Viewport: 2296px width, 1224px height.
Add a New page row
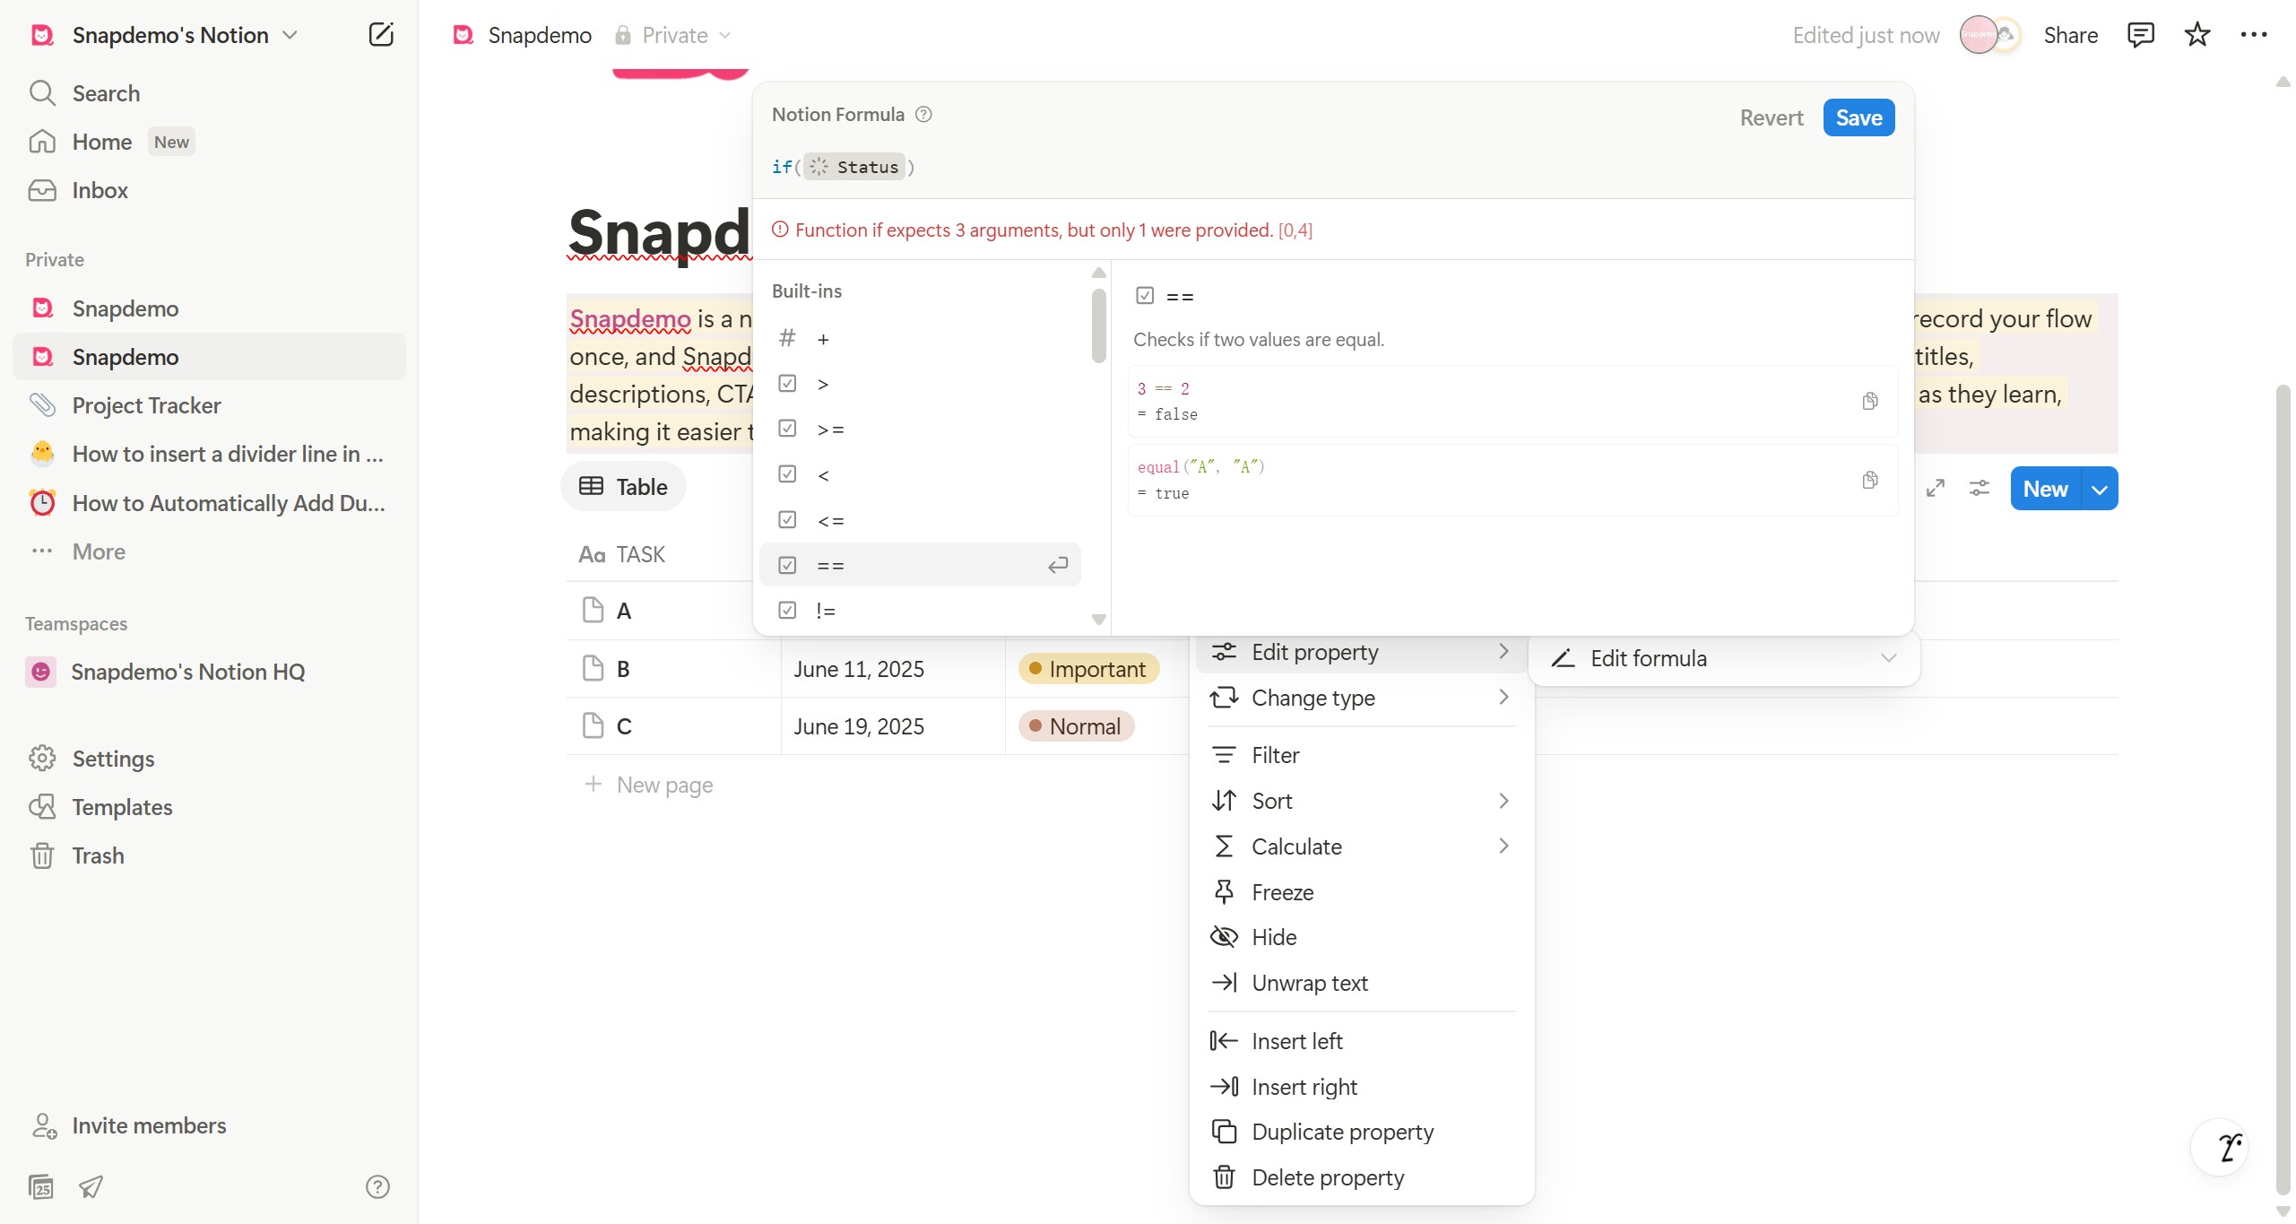(x=648, y=785)
